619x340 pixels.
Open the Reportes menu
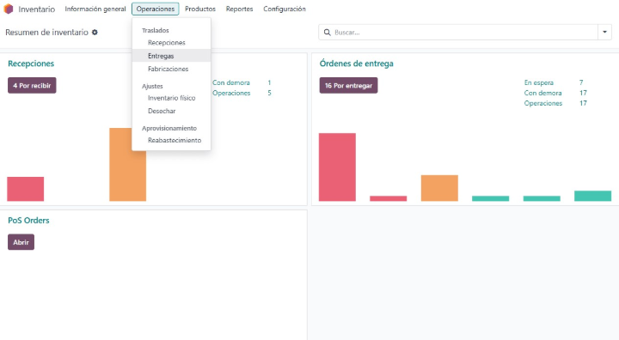239,9
